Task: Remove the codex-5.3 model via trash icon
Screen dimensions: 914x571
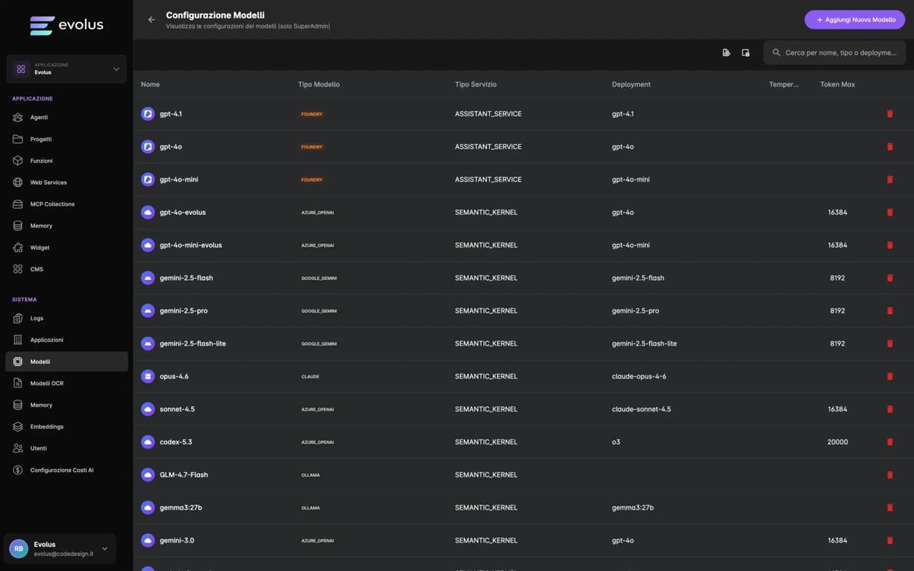Action: click(890, 443)
